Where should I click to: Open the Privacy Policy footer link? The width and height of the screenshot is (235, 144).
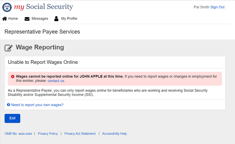pos(48,133)
